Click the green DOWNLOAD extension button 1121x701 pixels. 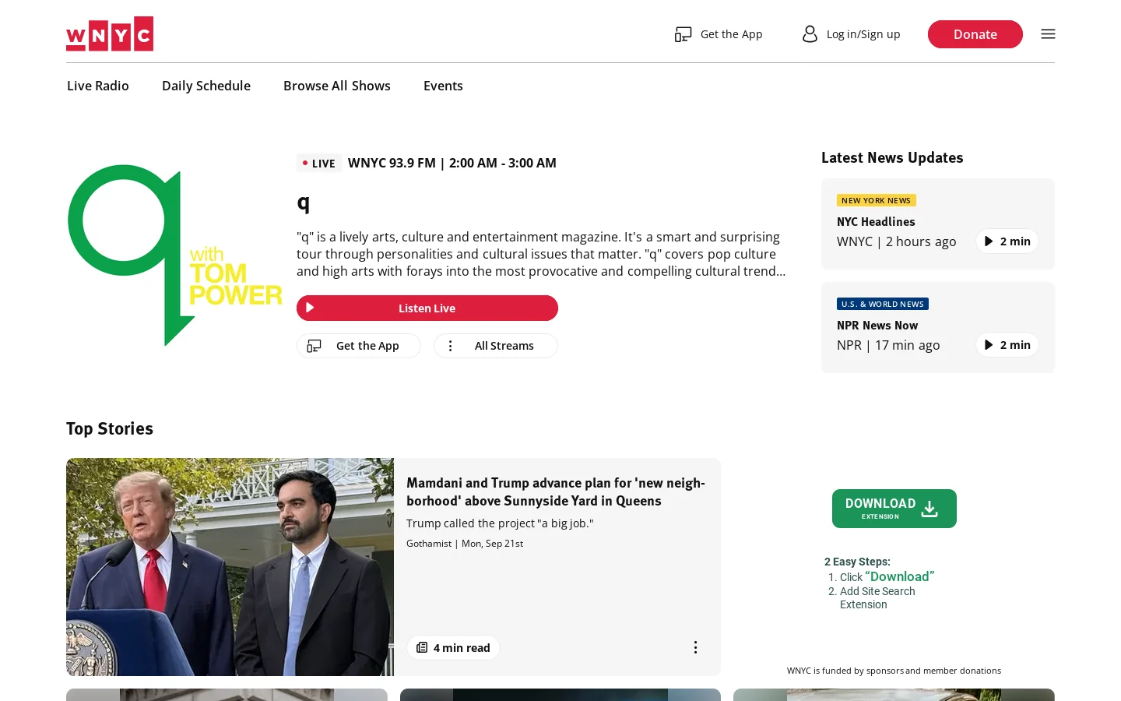pos(894,509)
